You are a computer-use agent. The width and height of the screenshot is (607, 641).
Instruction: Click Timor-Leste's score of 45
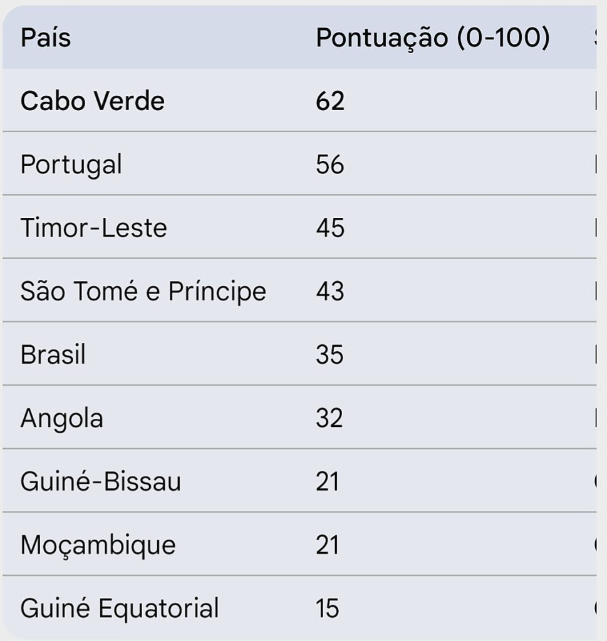(330, 228)
